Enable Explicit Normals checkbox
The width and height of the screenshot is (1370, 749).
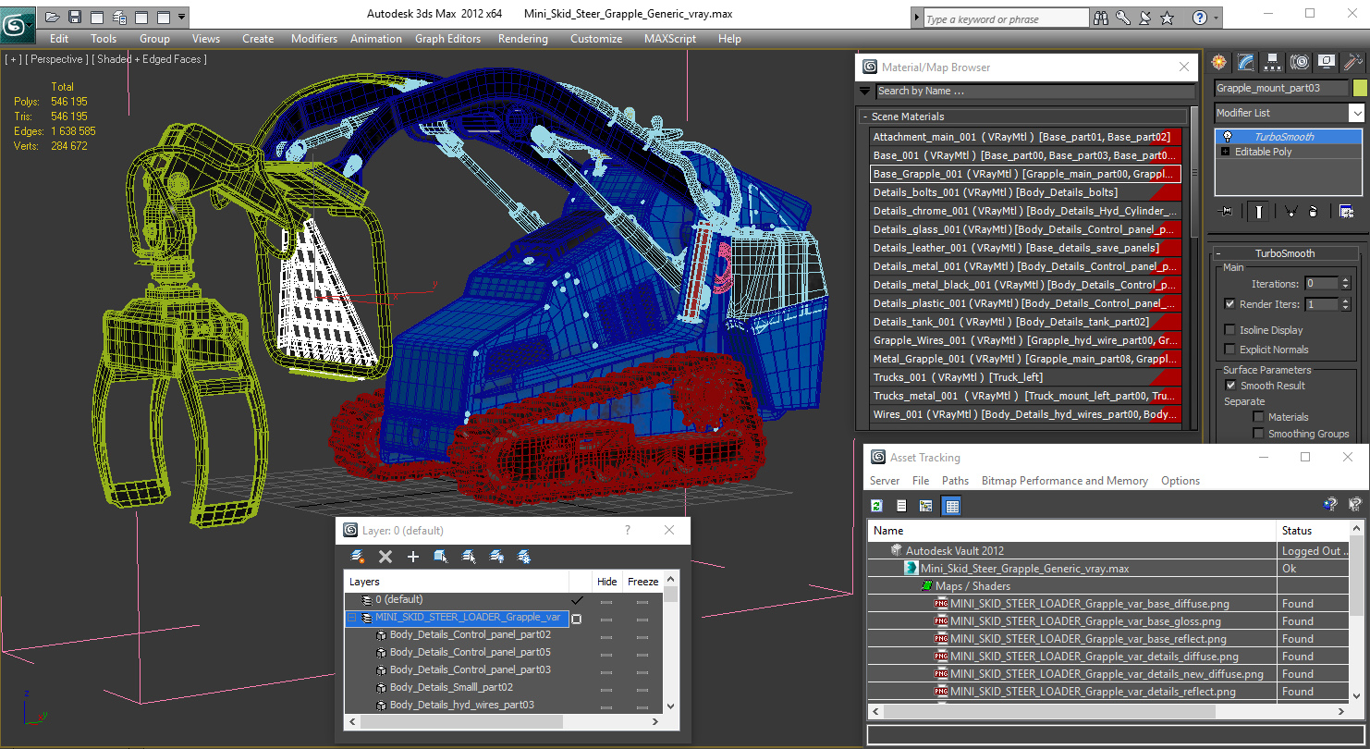click(x=1229, y=350)
